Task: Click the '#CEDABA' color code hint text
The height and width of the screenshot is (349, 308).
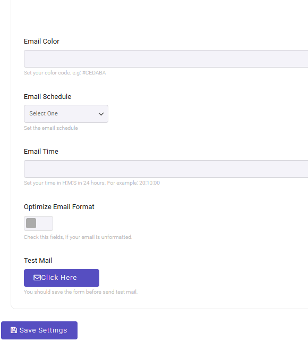Action: click(94, 73)
